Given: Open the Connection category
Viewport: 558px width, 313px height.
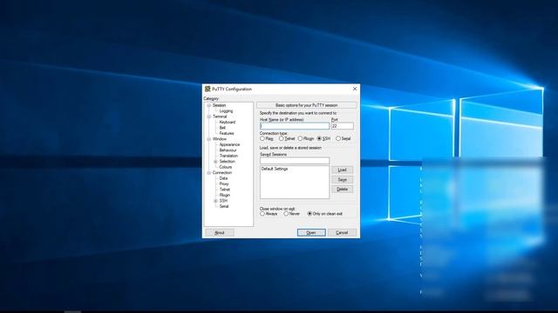Looking at the screenshot, I should [222, 173].
